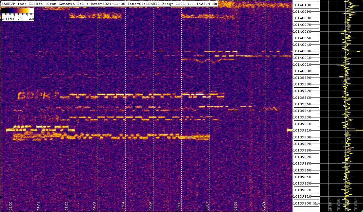Viewport: 363px width, 212px height.
Task: Select the 10139890 frequency label
Action: 302,144
